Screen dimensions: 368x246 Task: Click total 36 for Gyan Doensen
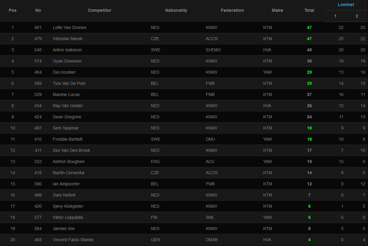309,61
